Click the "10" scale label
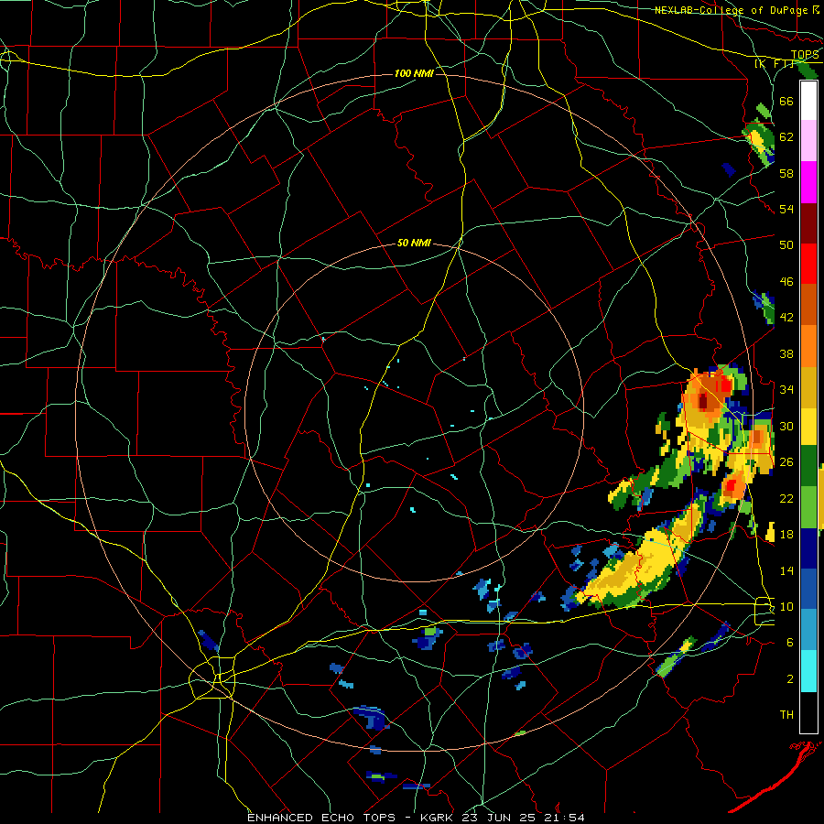 [786, 606]
